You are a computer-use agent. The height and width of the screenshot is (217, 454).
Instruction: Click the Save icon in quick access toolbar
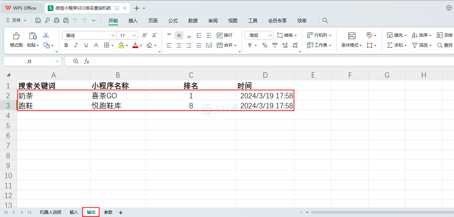pyautogui.click(x=38, y=21)
